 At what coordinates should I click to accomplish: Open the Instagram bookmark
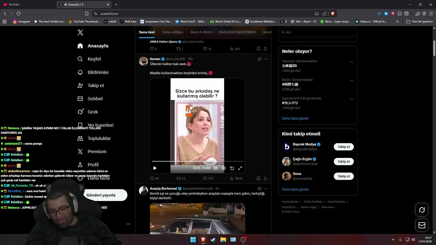pyautogui.click(x=21, y=21)
